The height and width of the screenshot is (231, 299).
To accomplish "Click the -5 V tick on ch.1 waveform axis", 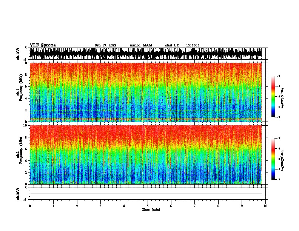I will click(x=25, y=60).
